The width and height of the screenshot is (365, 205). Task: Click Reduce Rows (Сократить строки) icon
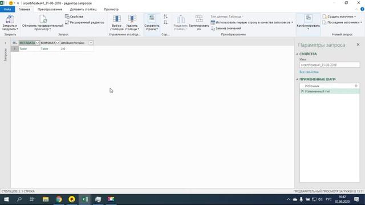pos(152,18)
